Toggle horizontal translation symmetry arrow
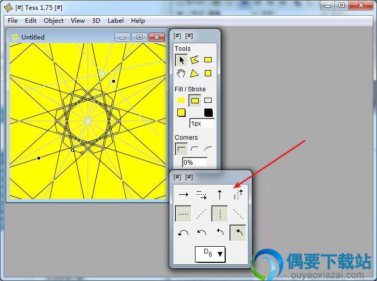This screenshot has height=281, width=377. coord(184,195)
